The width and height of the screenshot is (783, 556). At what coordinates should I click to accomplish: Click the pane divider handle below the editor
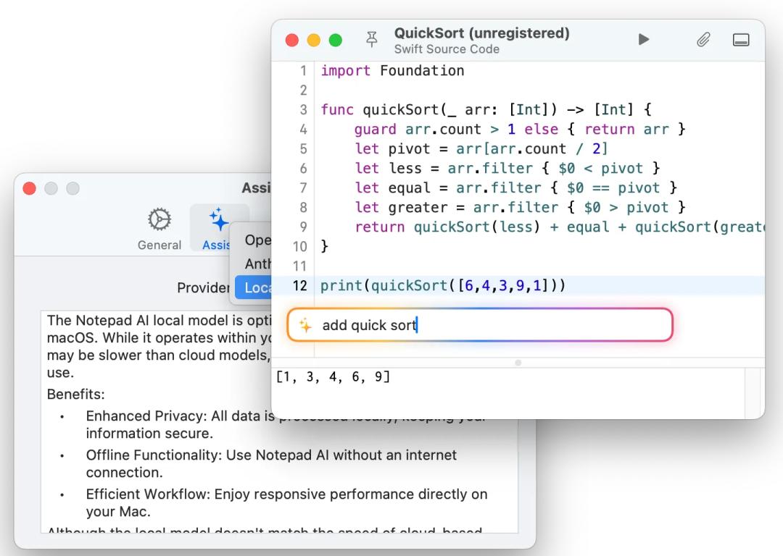point(518,363)
